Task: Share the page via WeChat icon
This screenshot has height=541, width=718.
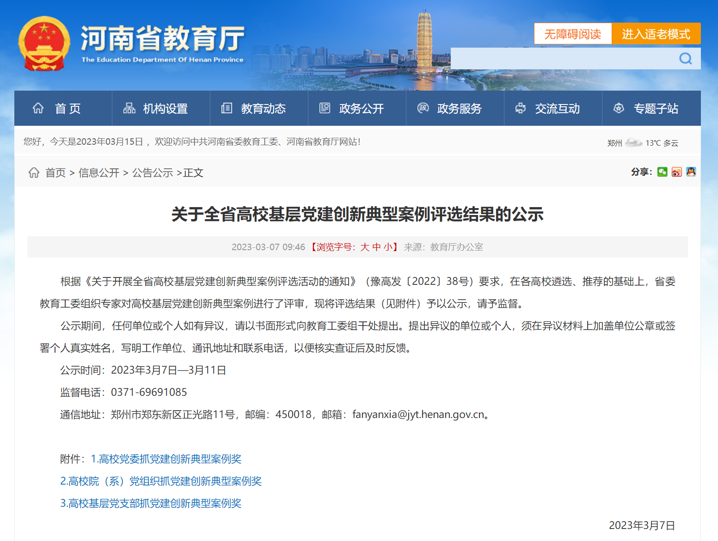Action: (x=663, y=172)
